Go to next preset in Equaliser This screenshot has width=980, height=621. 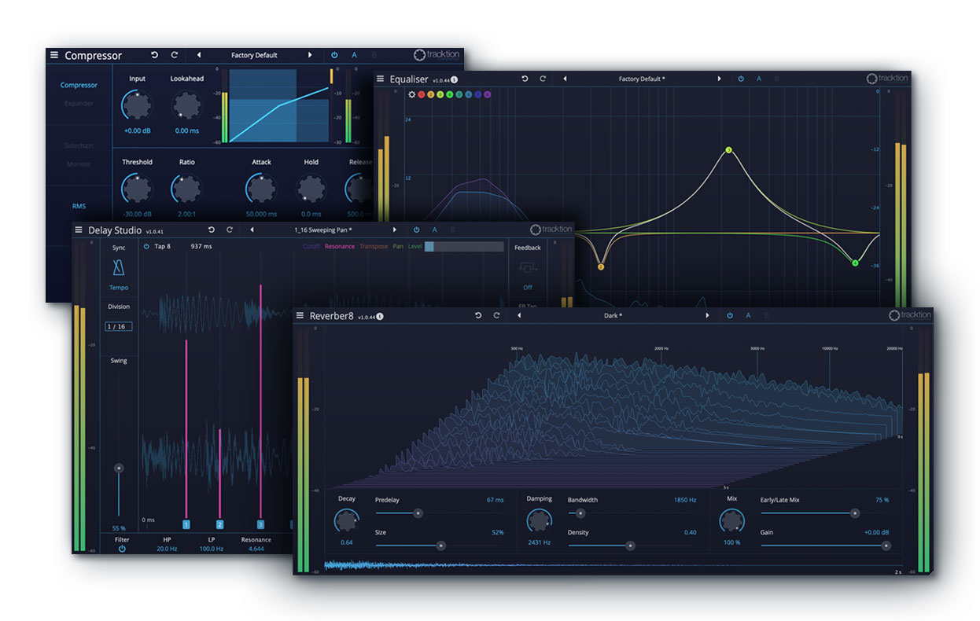pos(719,79)
